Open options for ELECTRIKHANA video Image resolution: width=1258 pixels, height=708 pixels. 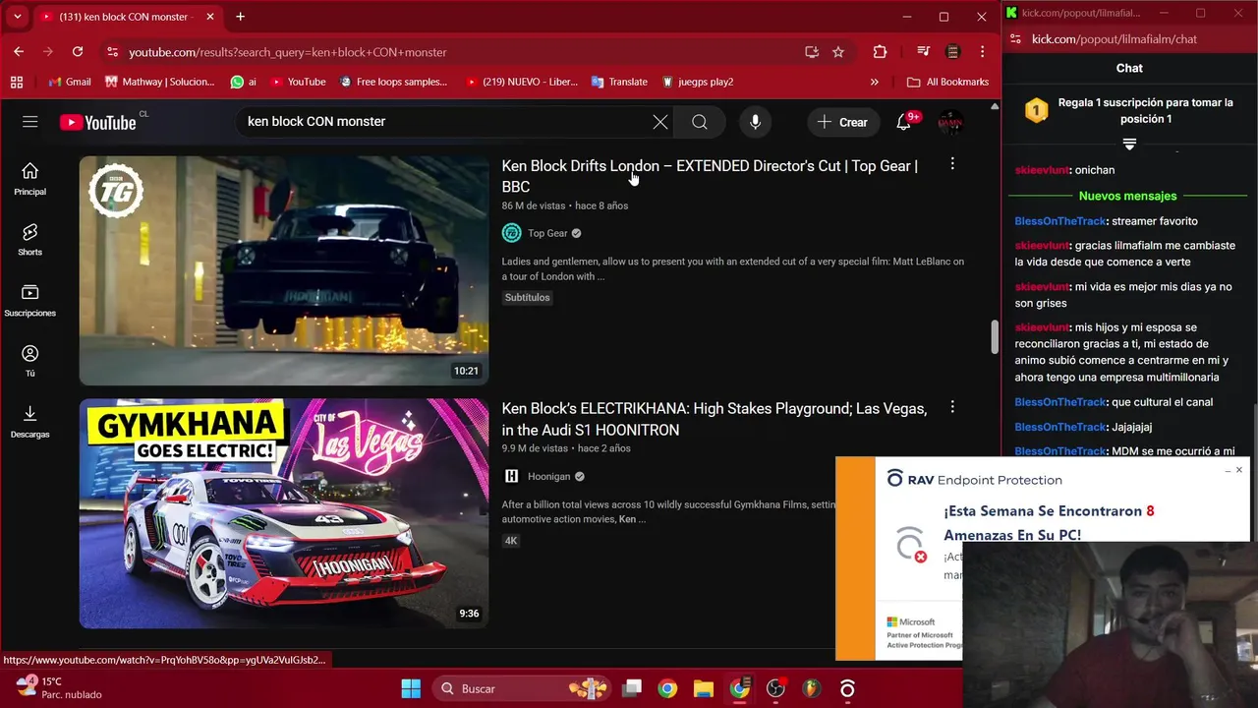951,407
